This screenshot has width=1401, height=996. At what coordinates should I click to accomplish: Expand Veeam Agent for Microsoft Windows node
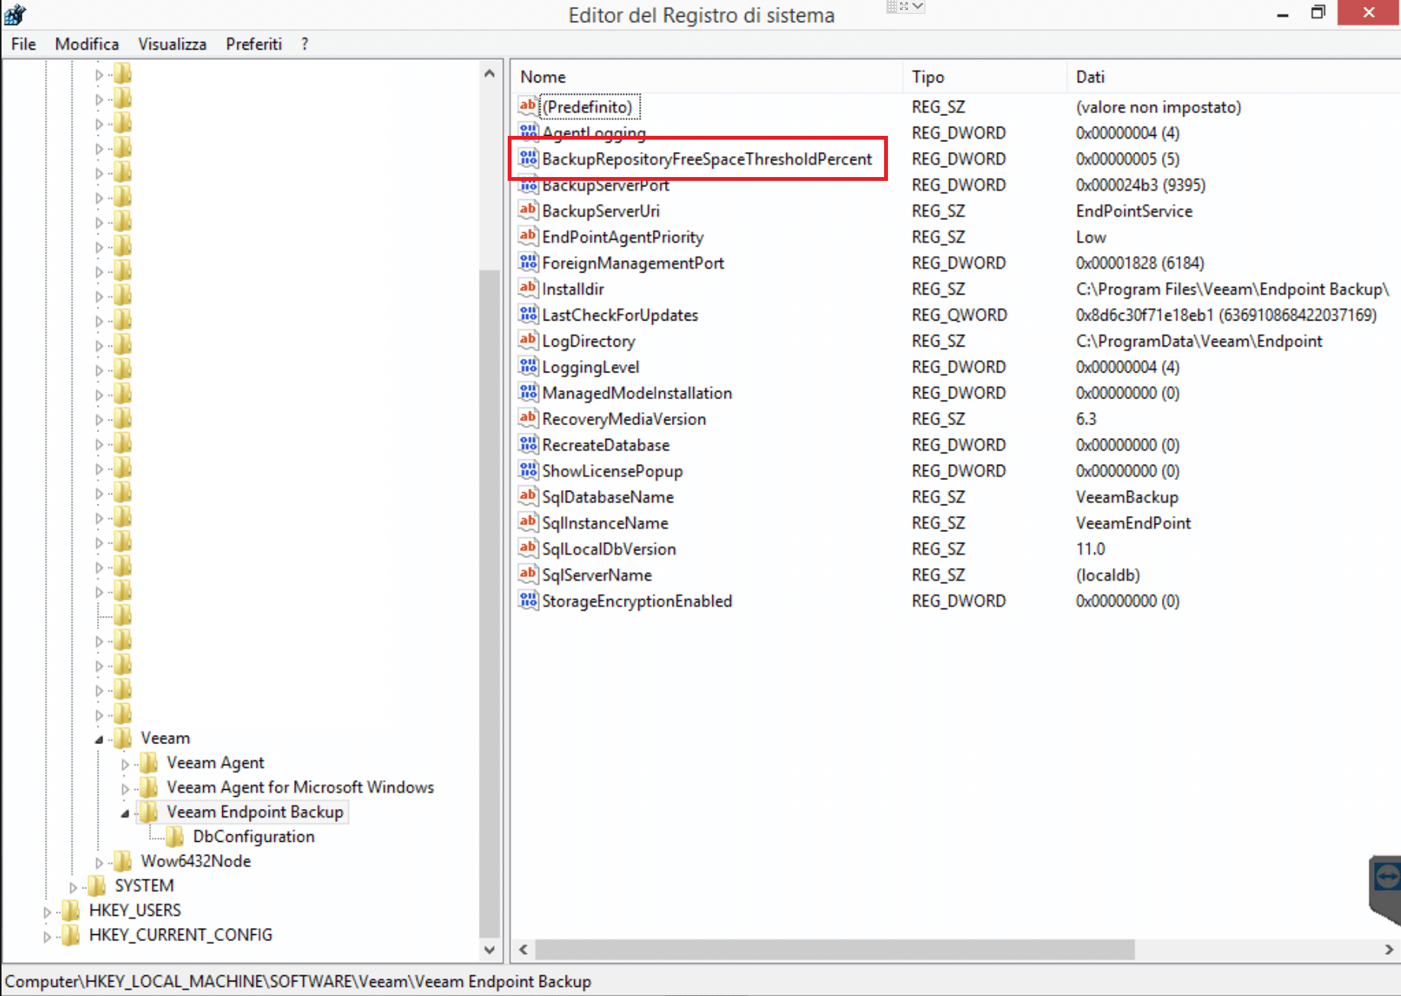click(125, 788)
